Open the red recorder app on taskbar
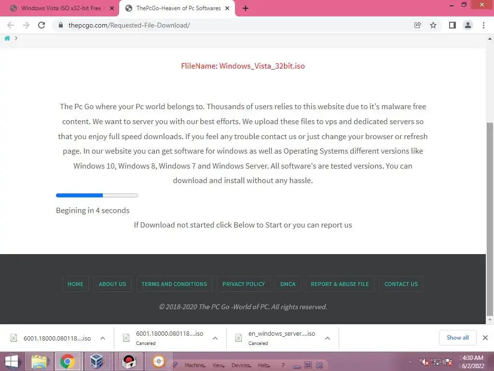The image size is (494, 371). pyautogui.click(x=129, y=361)
